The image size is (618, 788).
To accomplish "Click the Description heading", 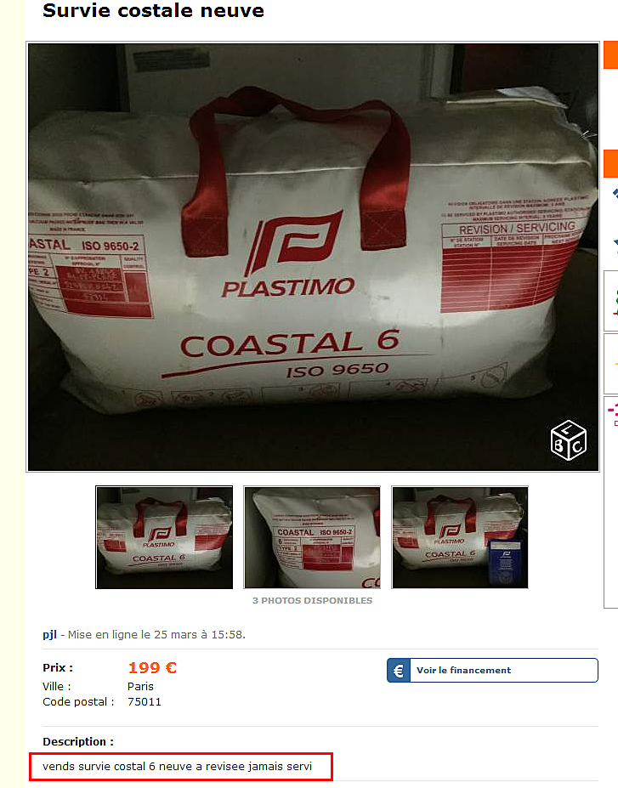I will [x=78, y=742].
